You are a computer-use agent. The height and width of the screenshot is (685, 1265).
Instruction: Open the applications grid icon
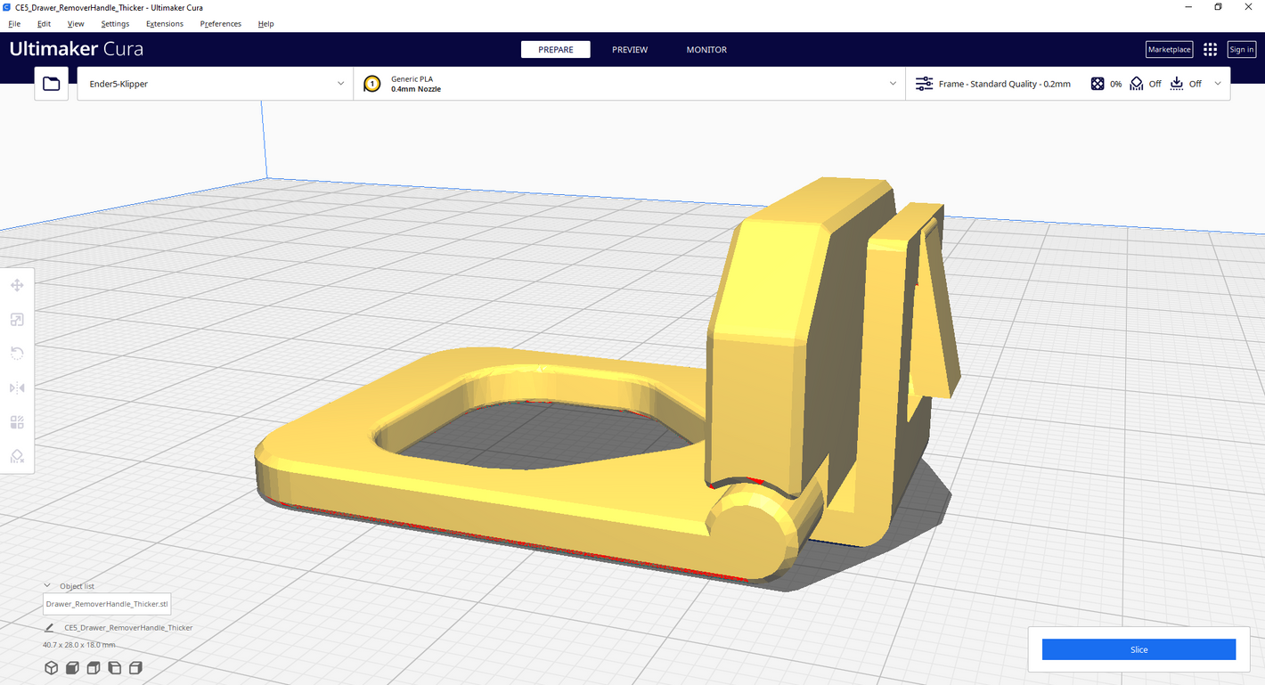[x=1210, y=50]
